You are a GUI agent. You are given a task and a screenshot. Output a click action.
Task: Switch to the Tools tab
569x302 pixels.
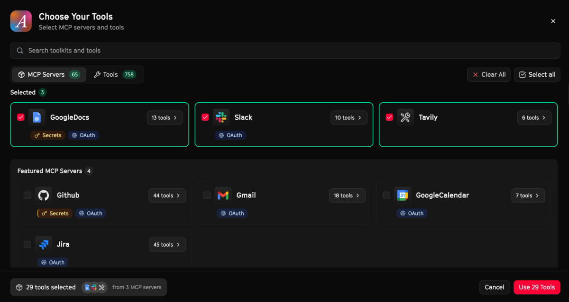(x=115, y=75)
